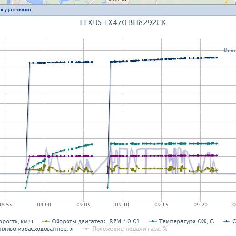Click the 09:05 time axis label

(83, 205)
